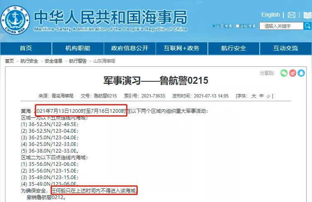Go to 安全信息 in the breadcrumb
312x202 pixels.
pyautogui.click(x=54, y=61)
